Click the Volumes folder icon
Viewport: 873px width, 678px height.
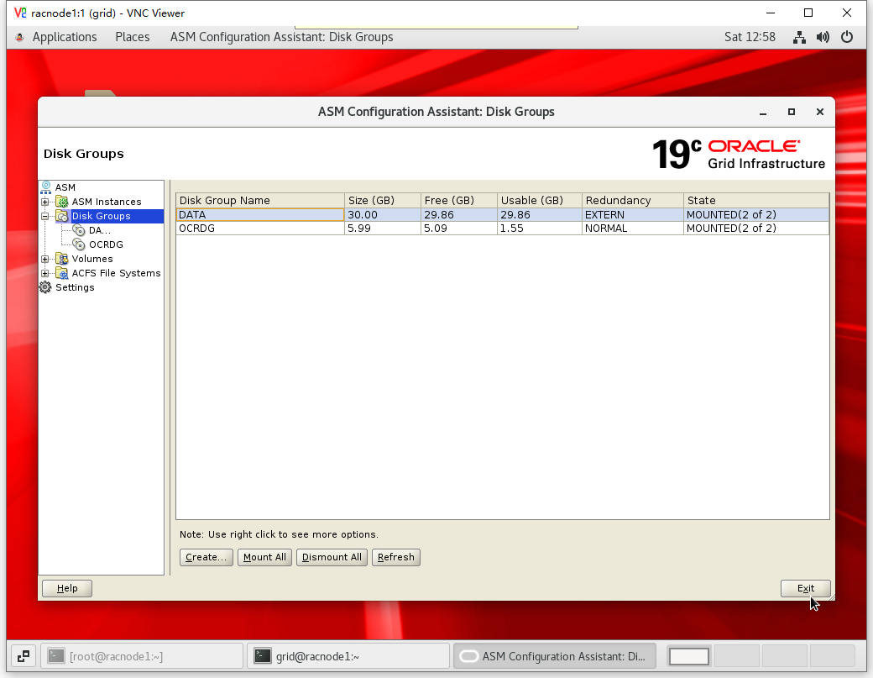click(x=62, y=259)
